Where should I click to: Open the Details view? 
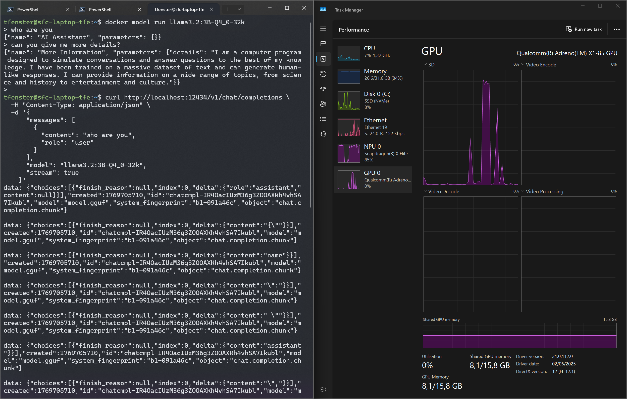tap(323, 119)
